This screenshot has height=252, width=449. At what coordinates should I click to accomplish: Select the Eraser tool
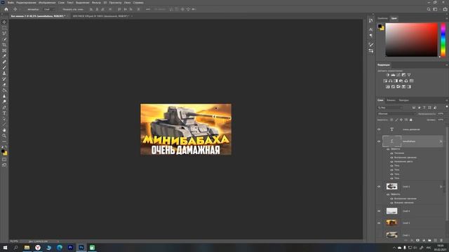[4, 85]
